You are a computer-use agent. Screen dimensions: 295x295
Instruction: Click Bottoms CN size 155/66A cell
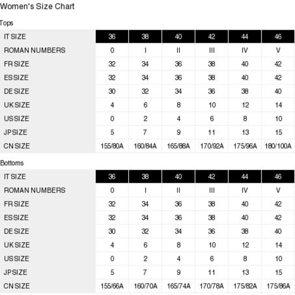(x=112, y=286)
